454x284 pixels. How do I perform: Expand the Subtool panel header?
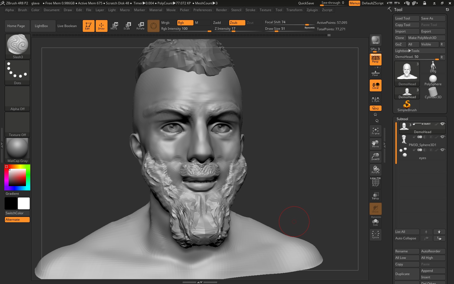(402, 119)
